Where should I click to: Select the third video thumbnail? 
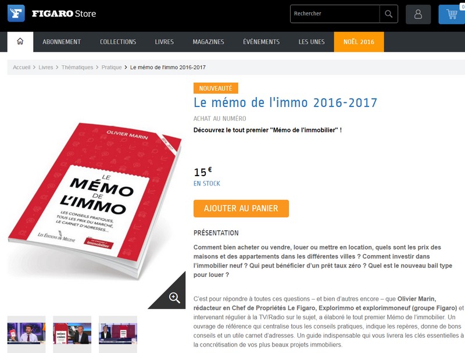[118, 333]
